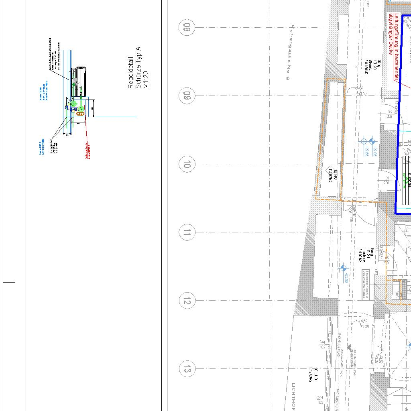Click the '85 / 200' door dimension near axis 09
411x411 pixels.
[389, 114]
